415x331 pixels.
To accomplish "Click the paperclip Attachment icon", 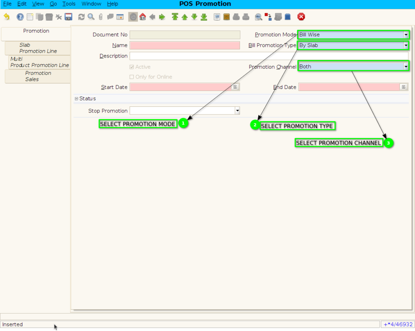I will pyautogui.click(x=101, y=17).
